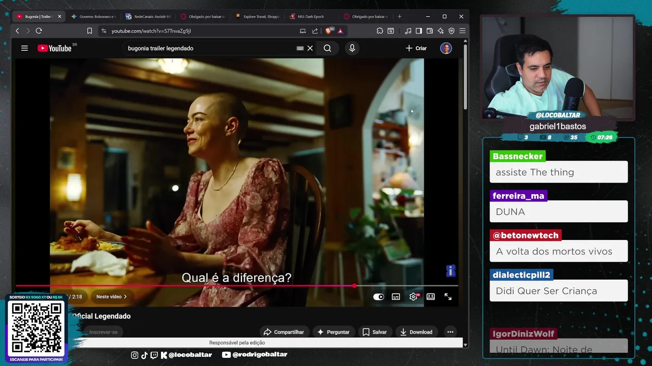Click the video progress bar playhead

point(355,286)
